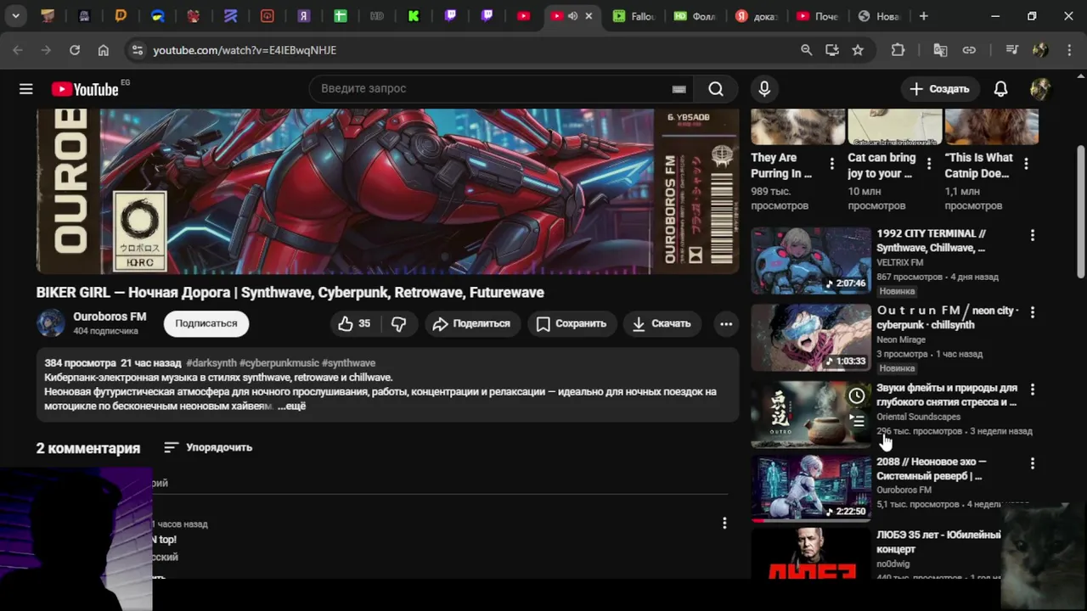Open more actions ellipsis beside Скачать
The image size is (1087, 611).
click(726, 323)
